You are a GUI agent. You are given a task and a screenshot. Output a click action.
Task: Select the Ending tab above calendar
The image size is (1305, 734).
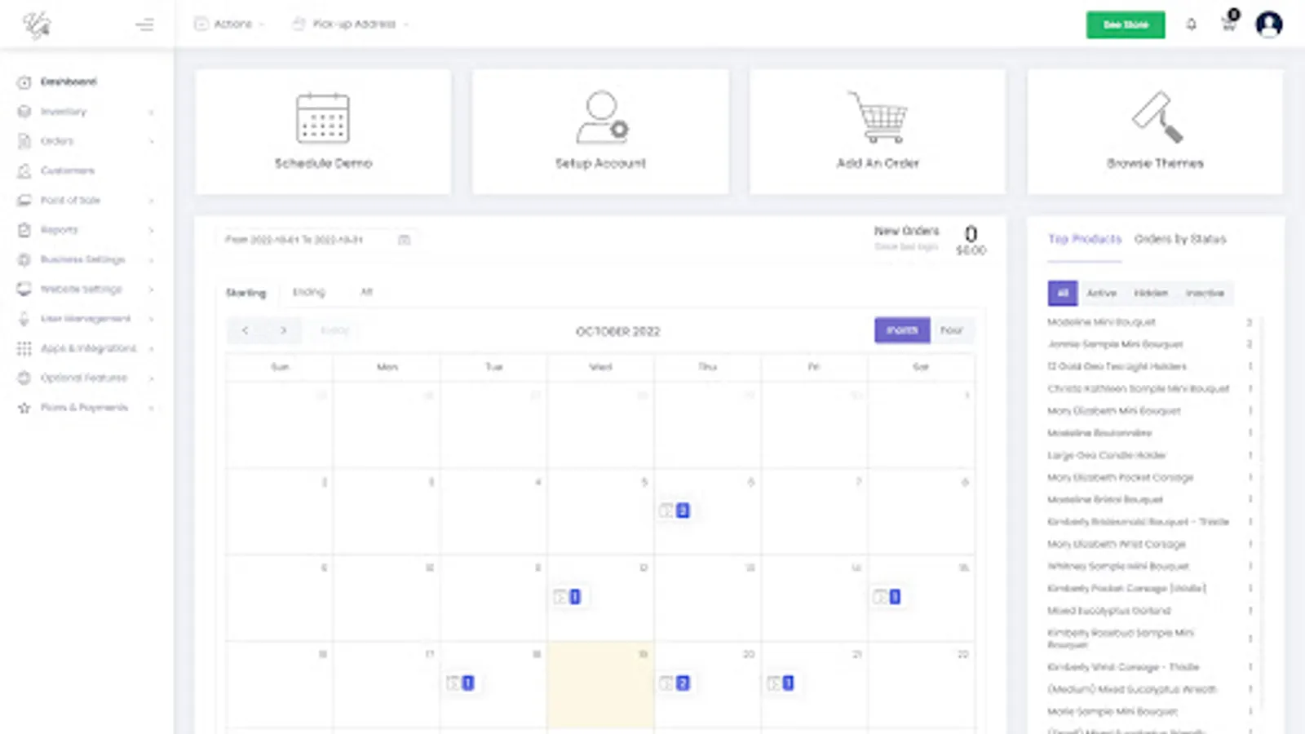308,292
